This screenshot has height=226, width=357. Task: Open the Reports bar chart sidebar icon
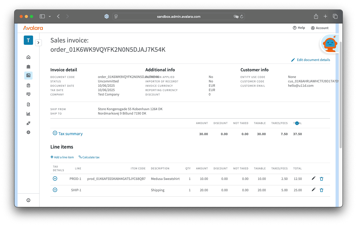pyautogui.click(x=28, y=114)
